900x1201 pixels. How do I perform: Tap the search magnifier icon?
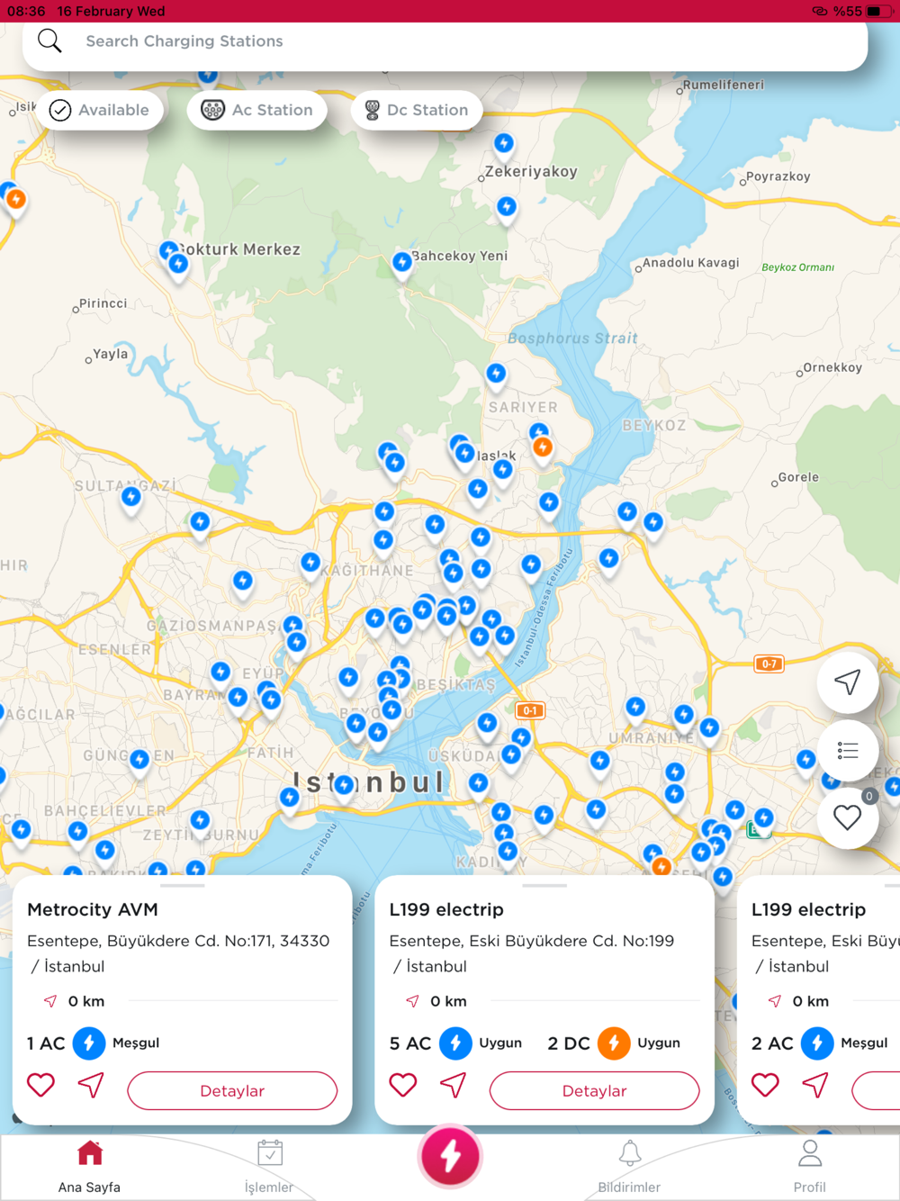(49, 41)
